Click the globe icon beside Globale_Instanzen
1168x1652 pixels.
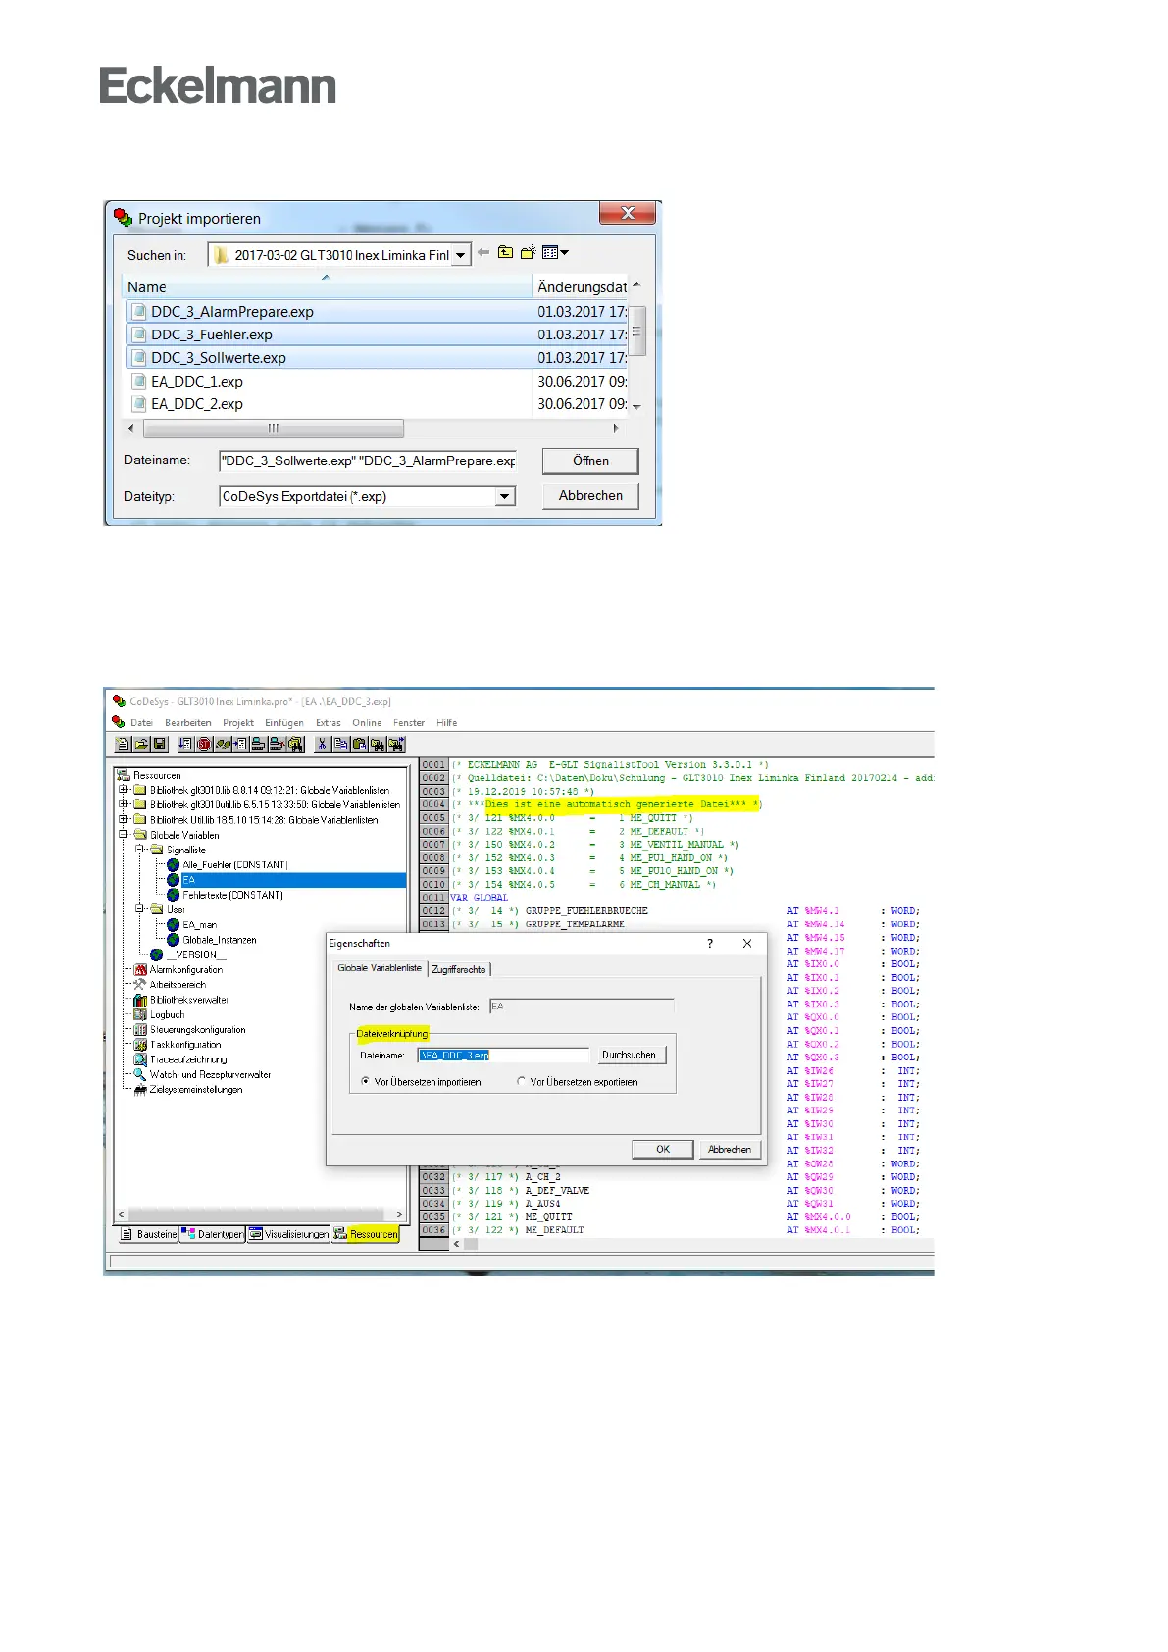[174, 940]
